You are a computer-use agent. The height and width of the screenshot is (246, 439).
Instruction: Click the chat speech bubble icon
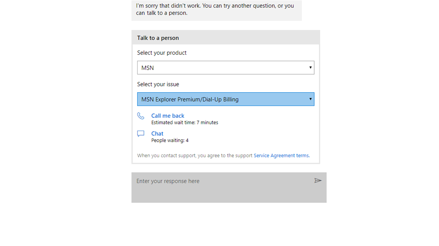pyautogui.click(x=141, y=134)
